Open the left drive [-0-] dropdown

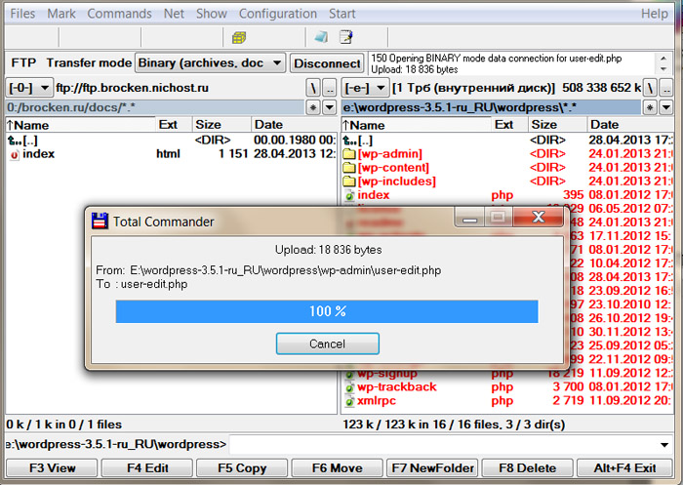point(29,88)
